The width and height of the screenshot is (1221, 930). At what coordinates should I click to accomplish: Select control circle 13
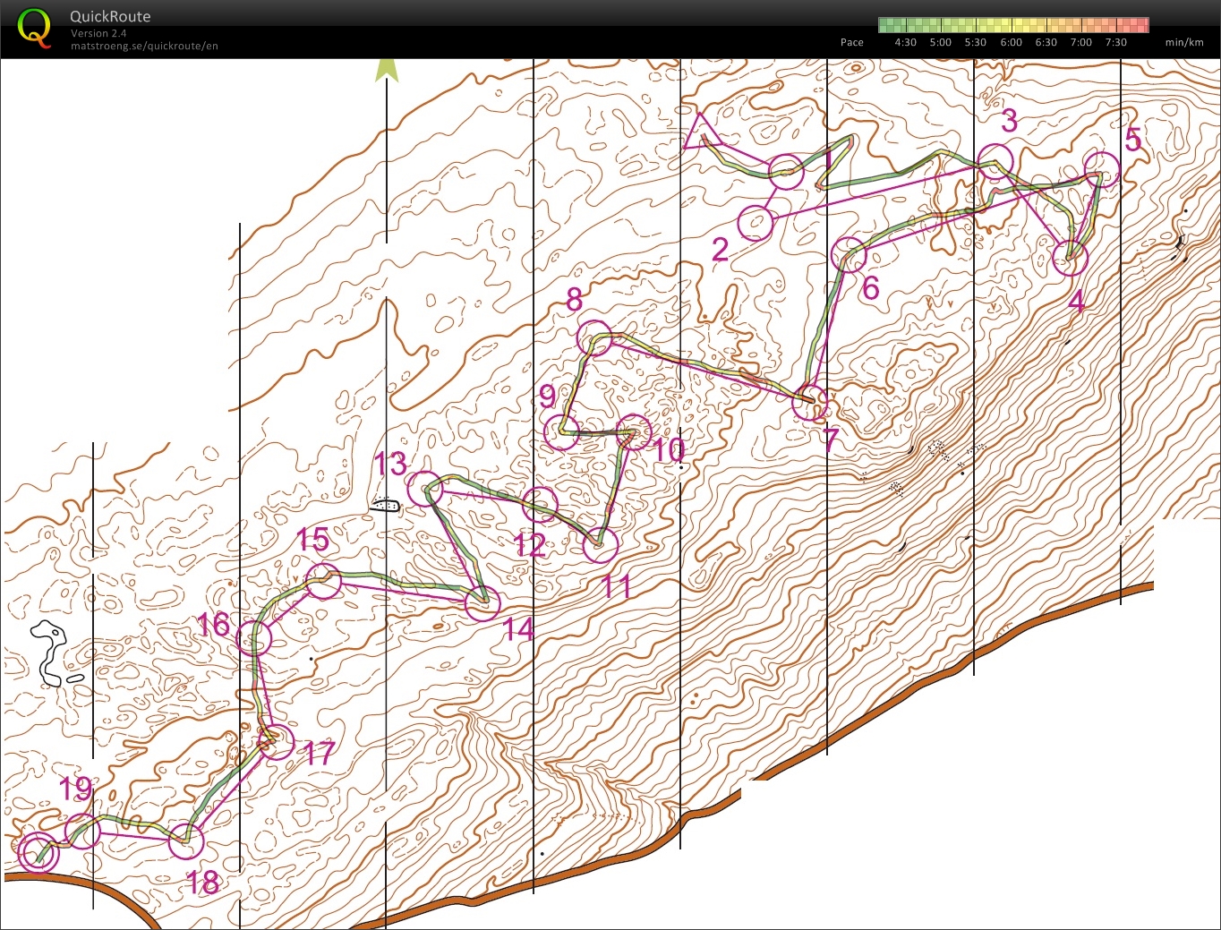pos(424,489)
